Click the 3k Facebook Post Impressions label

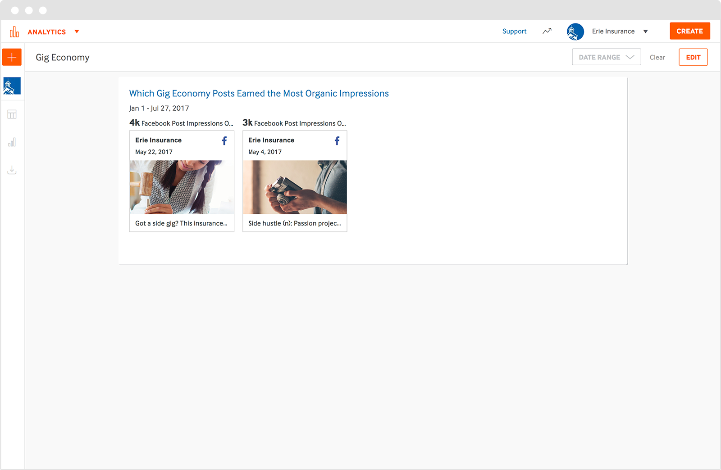(294, 123)
